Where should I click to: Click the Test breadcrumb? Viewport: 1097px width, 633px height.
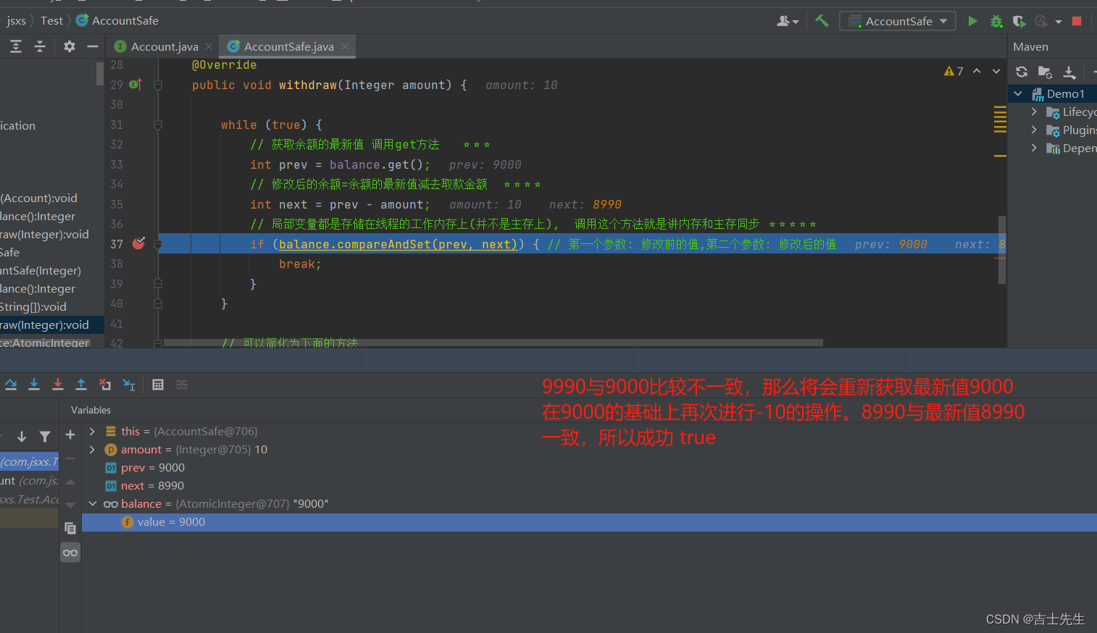tap(51, 20)
